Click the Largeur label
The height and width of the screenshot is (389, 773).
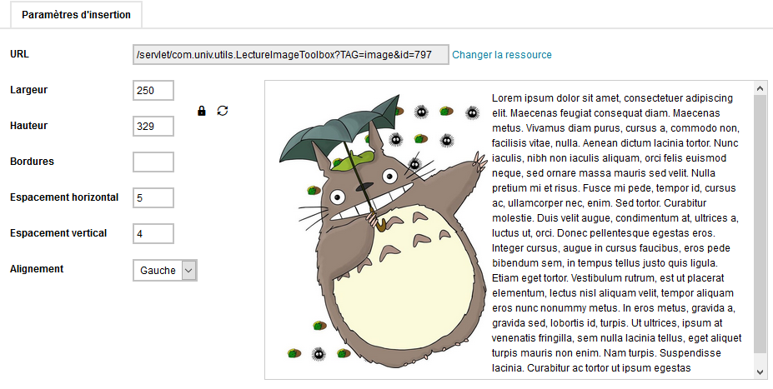pos(28,90)
